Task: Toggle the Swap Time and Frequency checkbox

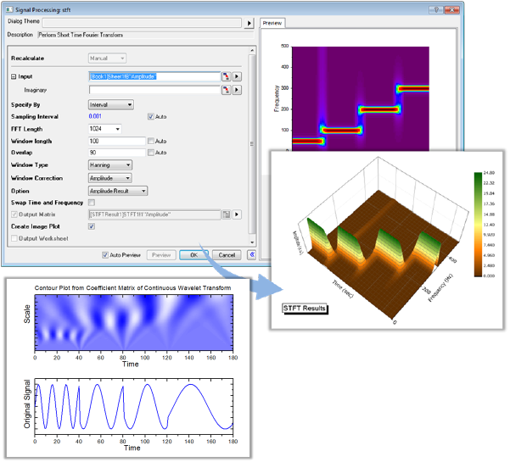Action: tap(92, 203)
